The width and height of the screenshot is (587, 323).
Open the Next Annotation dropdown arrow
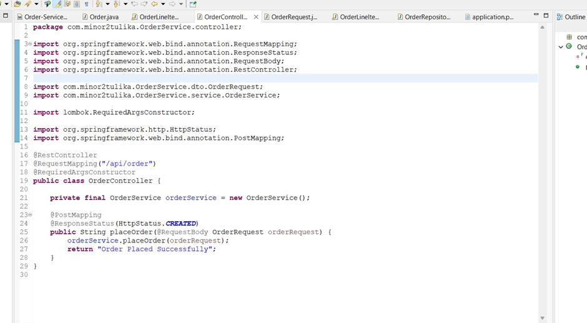107,4
